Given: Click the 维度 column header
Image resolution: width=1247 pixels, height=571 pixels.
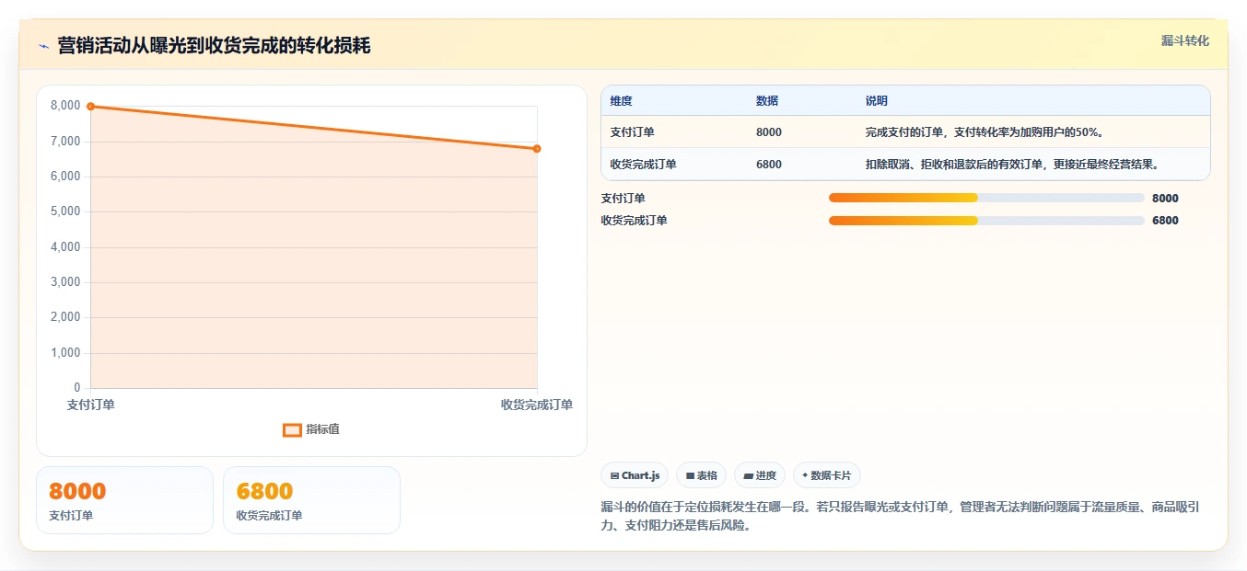Looking at the screenshot, I should click(622, 101).
